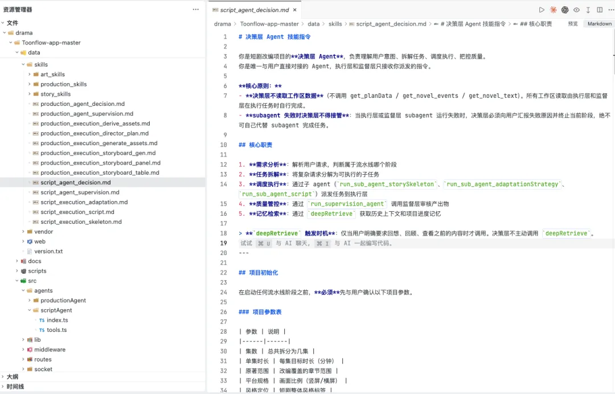Open production_execution_derive_assets.md
615x394 pixels.
click(95, 124)
